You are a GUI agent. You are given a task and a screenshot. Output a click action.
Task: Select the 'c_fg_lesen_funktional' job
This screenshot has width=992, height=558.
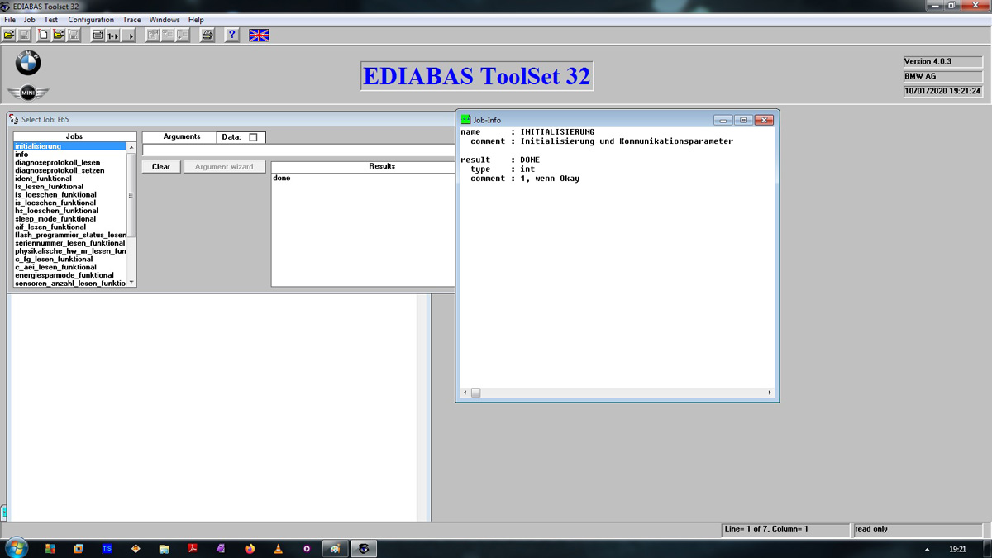70,259
